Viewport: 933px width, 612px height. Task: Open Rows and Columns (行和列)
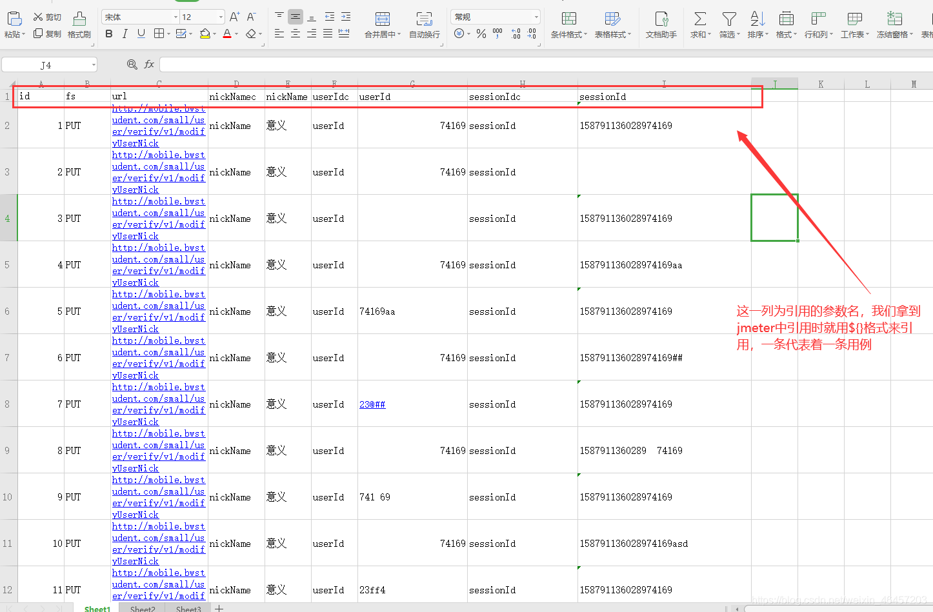[819, 25]
